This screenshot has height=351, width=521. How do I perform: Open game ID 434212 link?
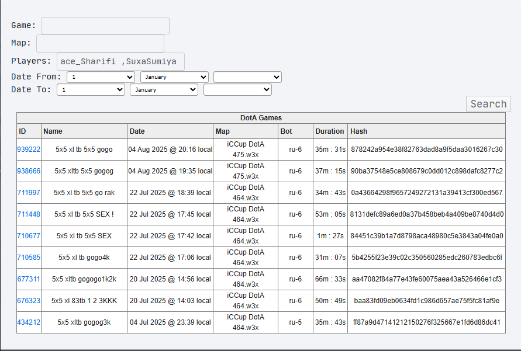[29, 322]
